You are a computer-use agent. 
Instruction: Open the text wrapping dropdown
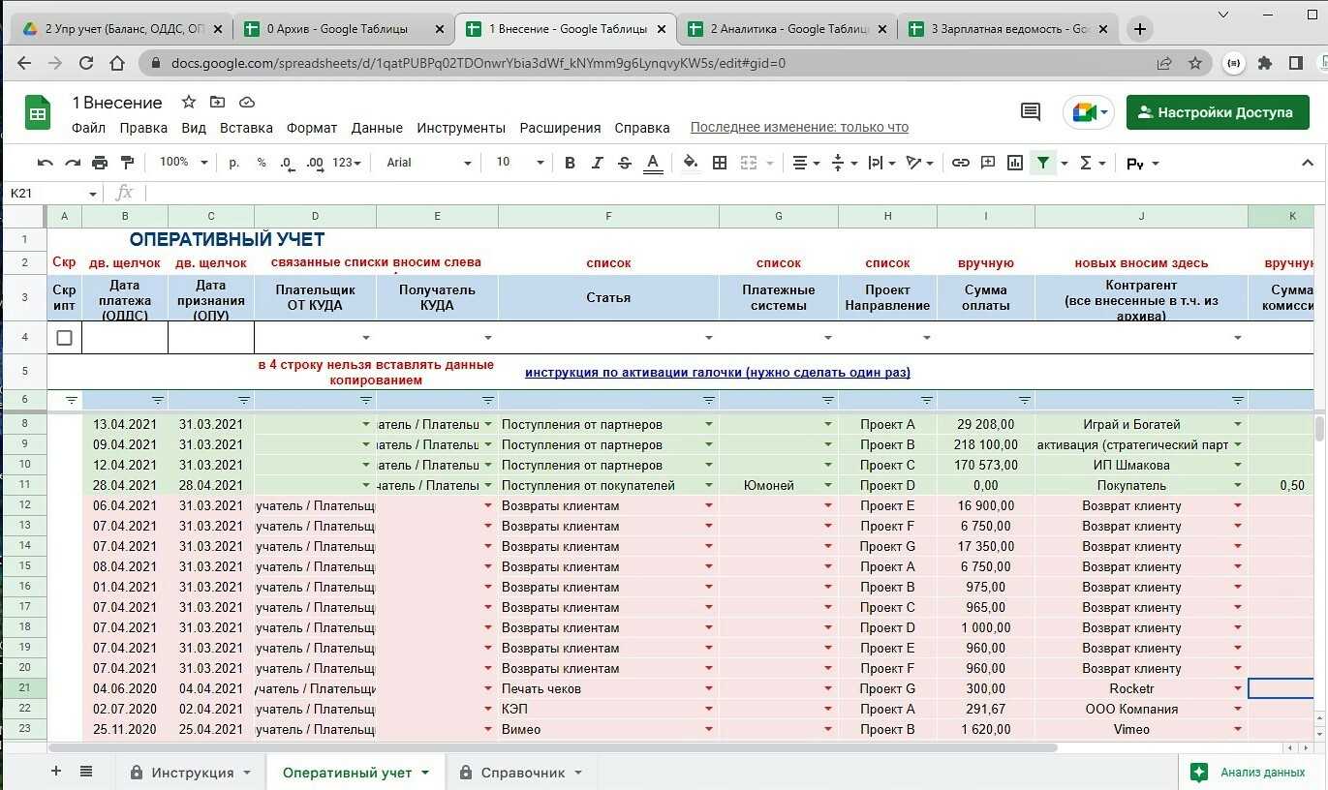[882, 163]
